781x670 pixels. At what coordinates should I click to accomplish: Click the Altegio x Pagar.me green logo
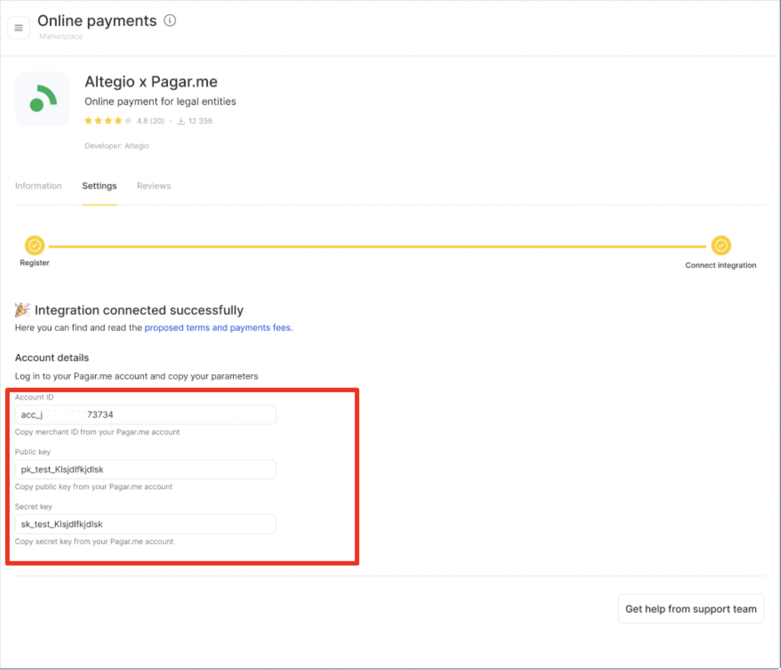pos(42,99)
